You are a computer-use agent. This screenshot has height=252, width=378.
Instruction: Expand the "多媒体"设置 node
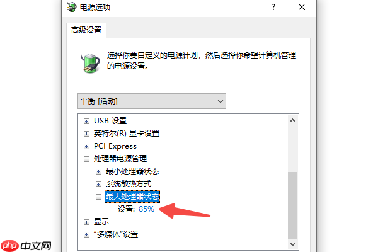tap(86, 234)
